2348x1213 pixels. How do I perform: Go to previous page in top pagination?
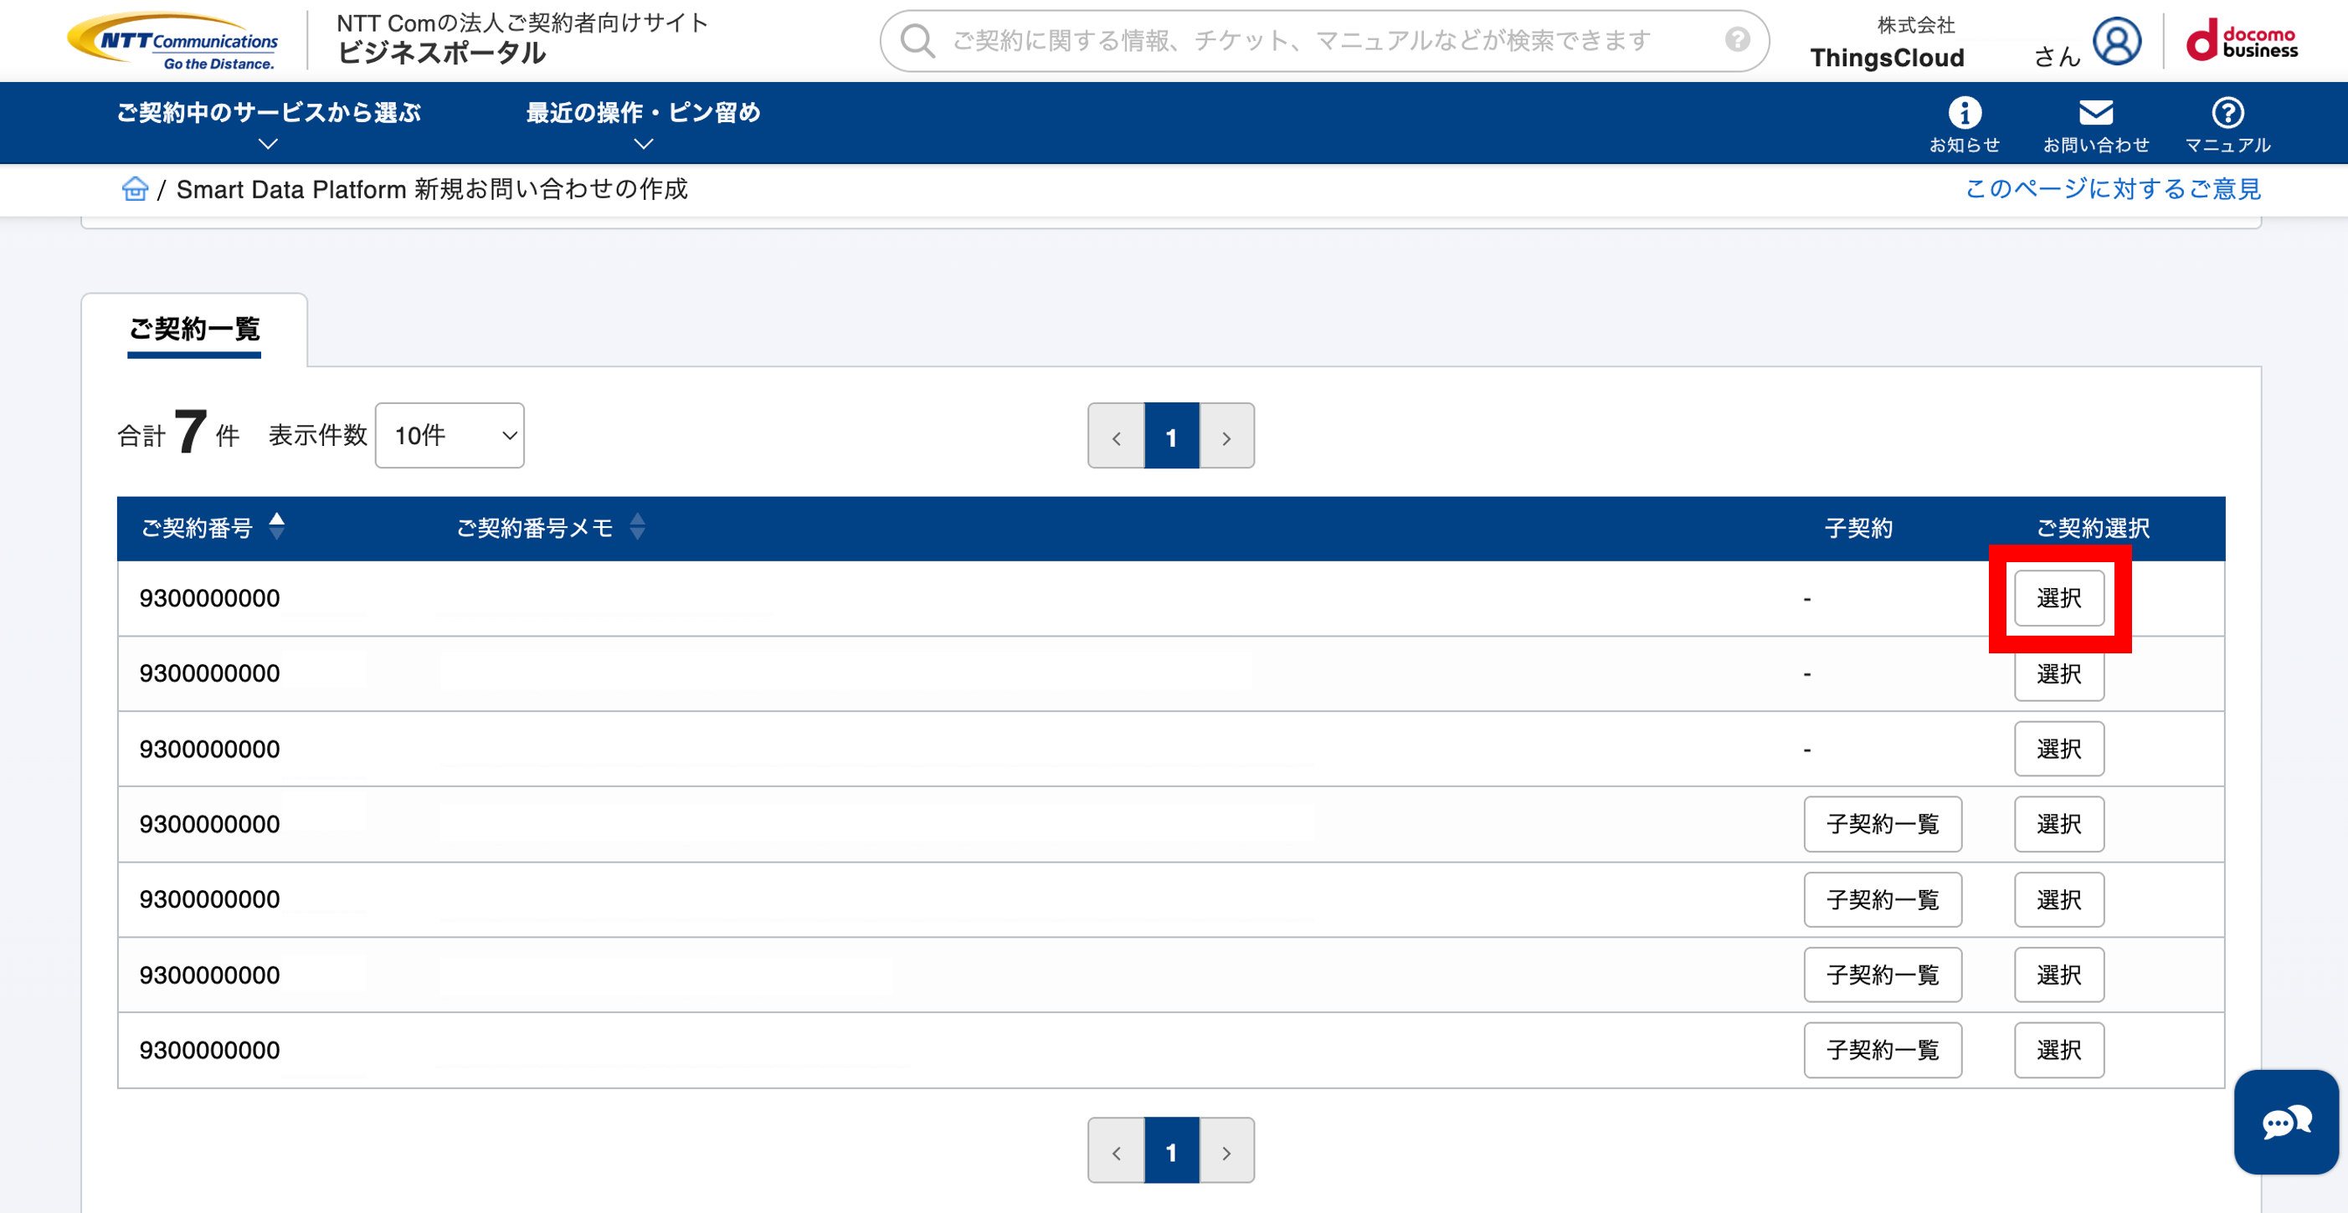1117,436
